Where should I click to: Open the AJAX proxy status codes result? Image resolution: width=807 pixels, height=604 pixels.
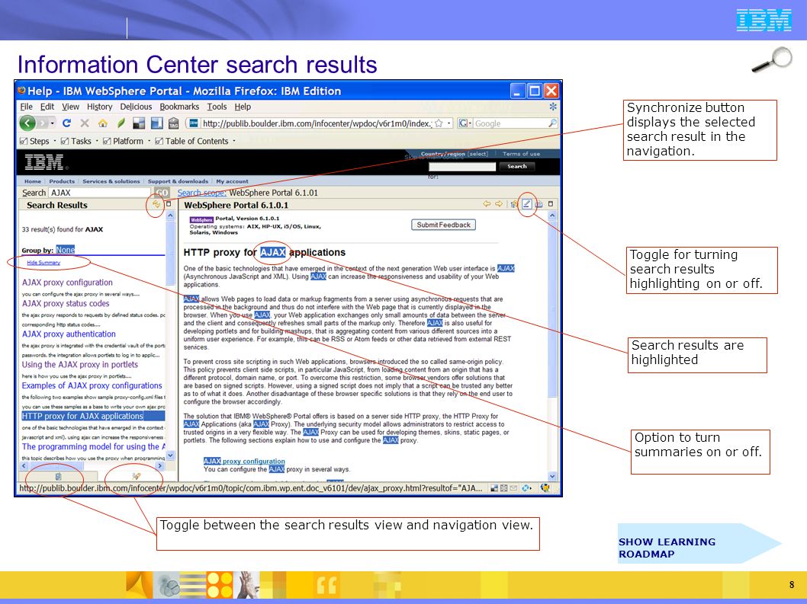(66, 303)
